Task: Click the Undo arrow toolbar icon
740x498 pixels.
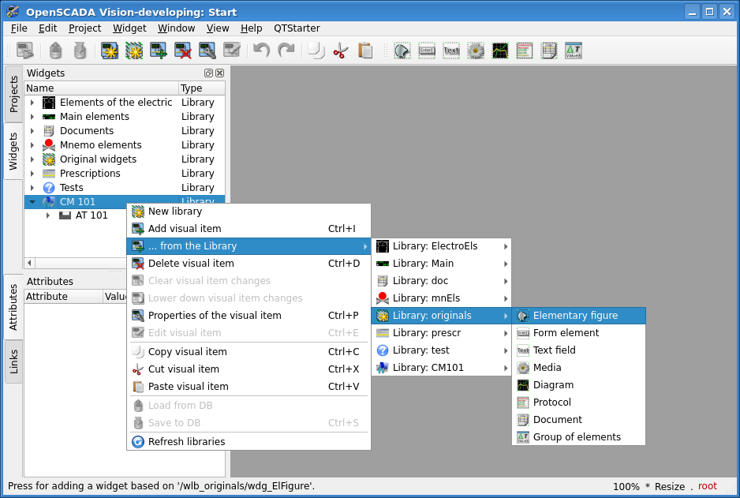Action: click(x=261, y=51)
